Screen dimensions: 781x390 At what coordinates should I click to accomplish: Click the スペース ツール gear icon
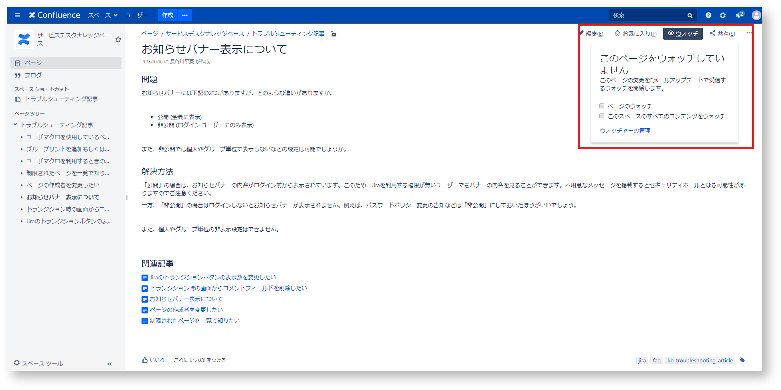pyautogui.click(x=17, y=363)
